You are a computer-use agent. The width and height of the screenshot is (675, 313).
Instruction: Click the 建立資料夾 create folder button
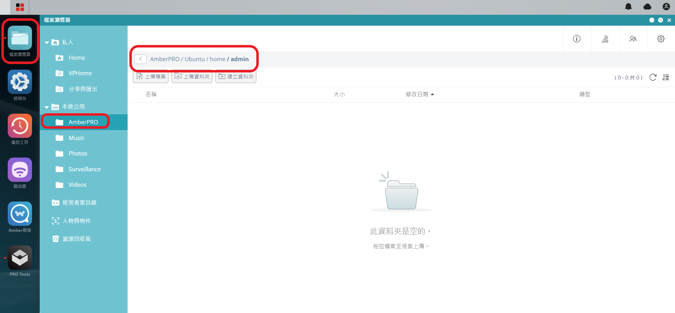(x=236, y=77)
